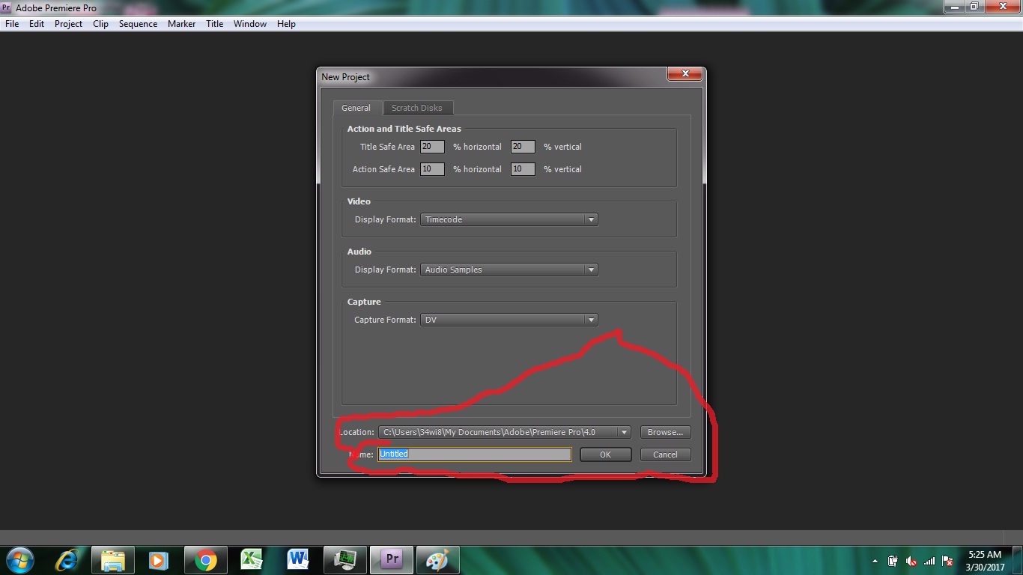Open the monitor app taskbar icon
Image resolution: width=1023 pixels, height=575 pixels.
(x=344, y=560)
